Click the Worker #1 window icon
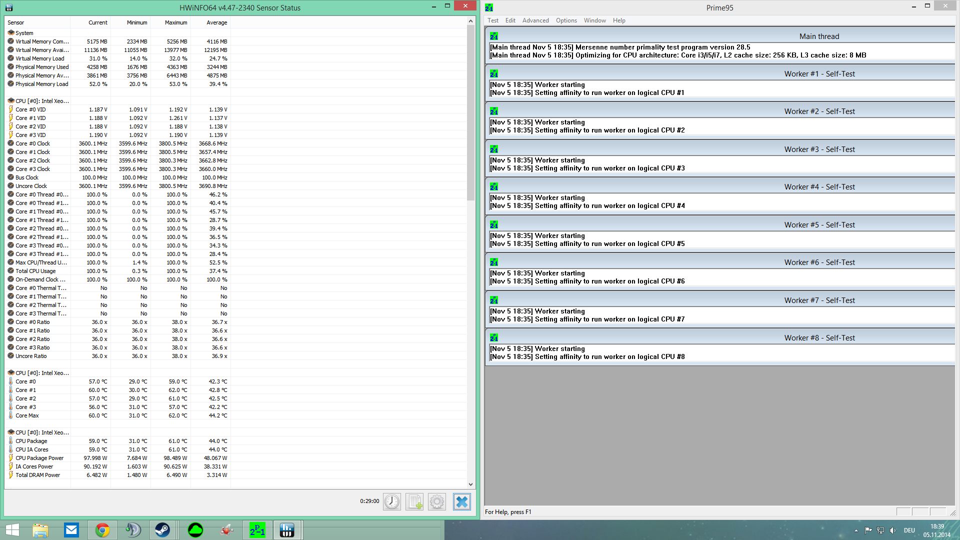Image resolution: width=960 pixels, height=540 pixels. click(x=494, y=74)
